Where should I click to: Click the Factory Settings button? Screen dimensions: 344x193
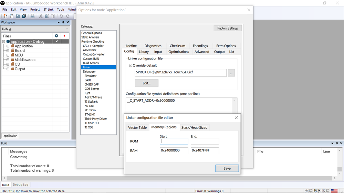[228, 28]
